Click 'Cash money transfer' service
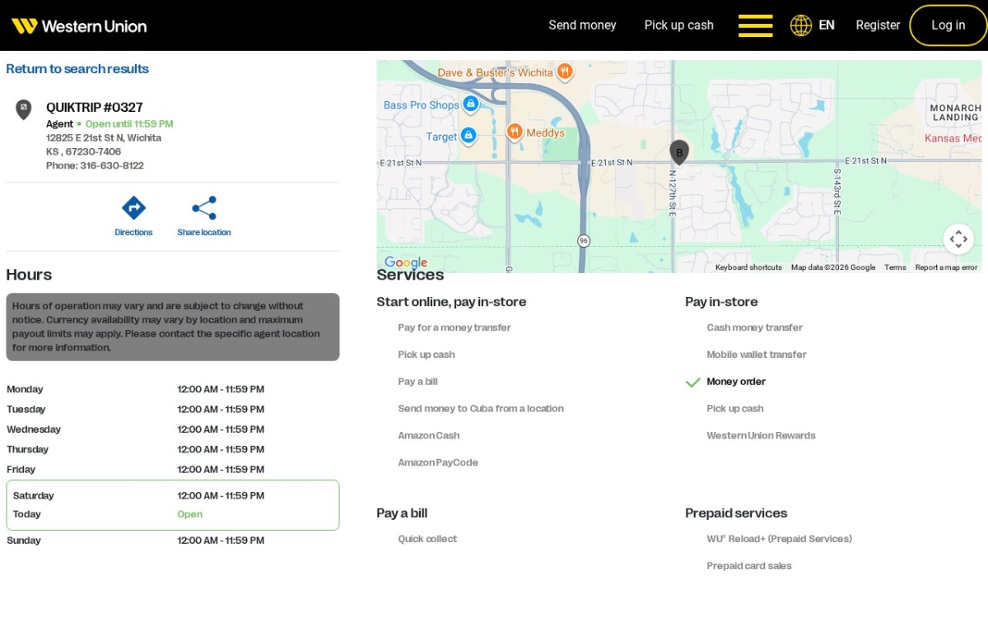988x617 pixels. pos(754,327)
